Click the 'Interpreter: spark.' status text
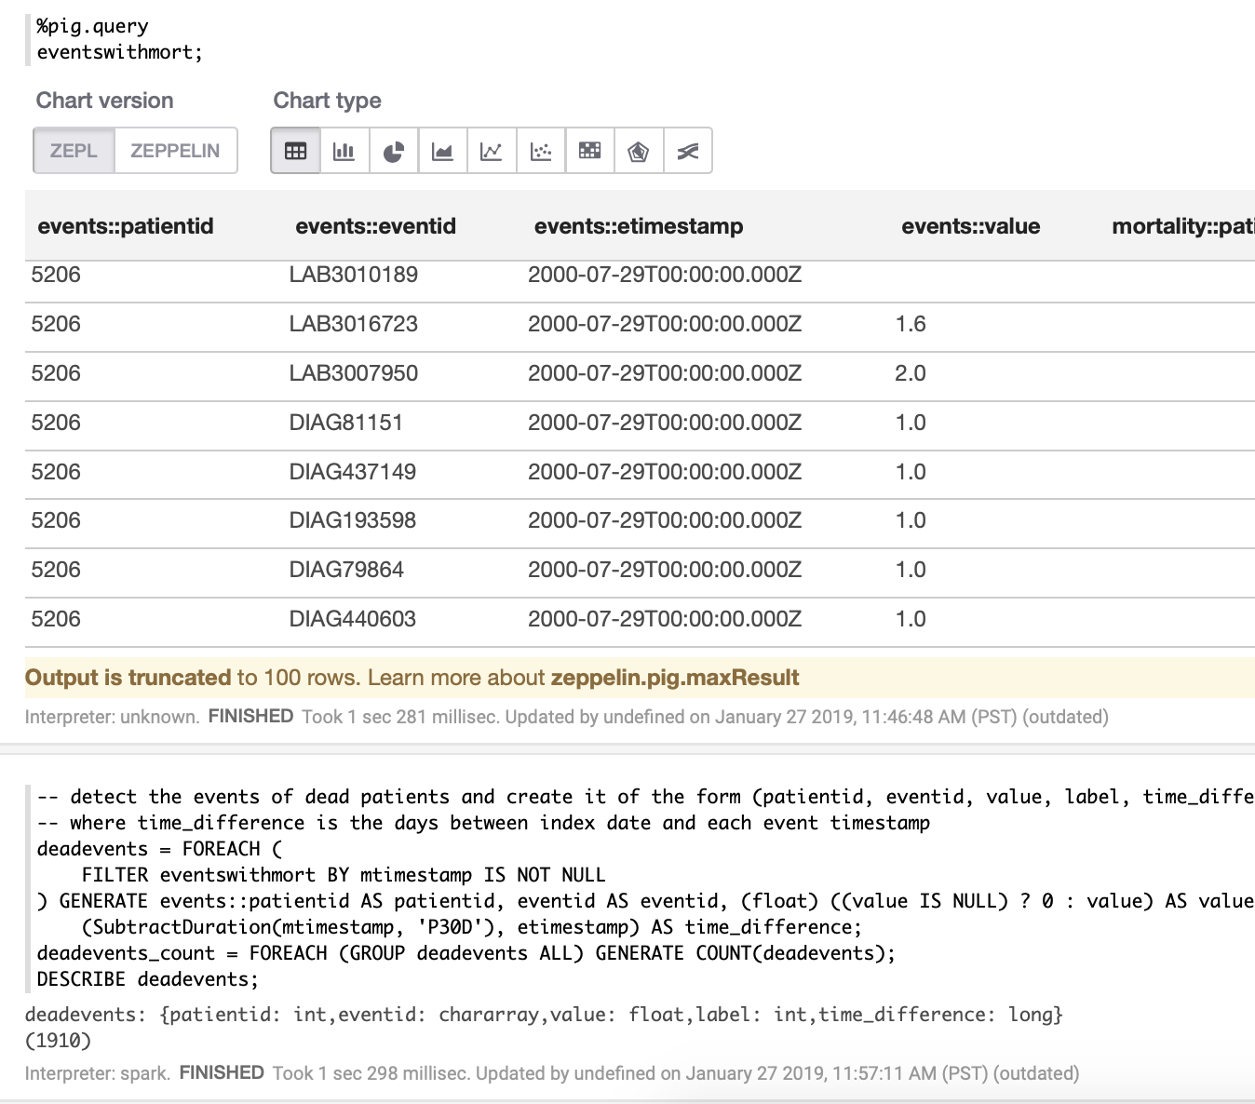The image size is (1255, 1104). 98,1073
